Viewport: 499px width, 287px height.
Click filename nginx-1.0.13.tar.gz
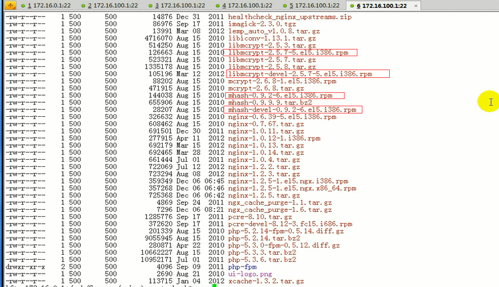266,145
